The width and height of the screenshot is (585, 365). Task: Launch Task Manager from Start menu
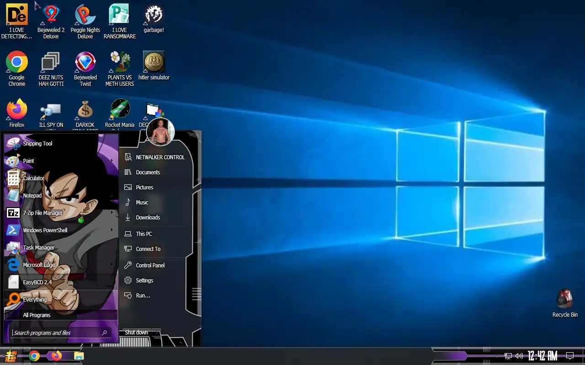click(x=61, y=248)
